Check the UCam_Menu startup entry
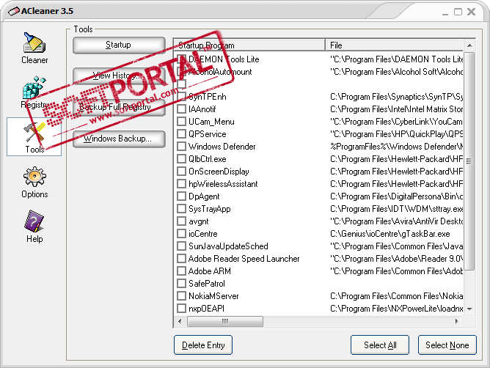 (182, 122)
